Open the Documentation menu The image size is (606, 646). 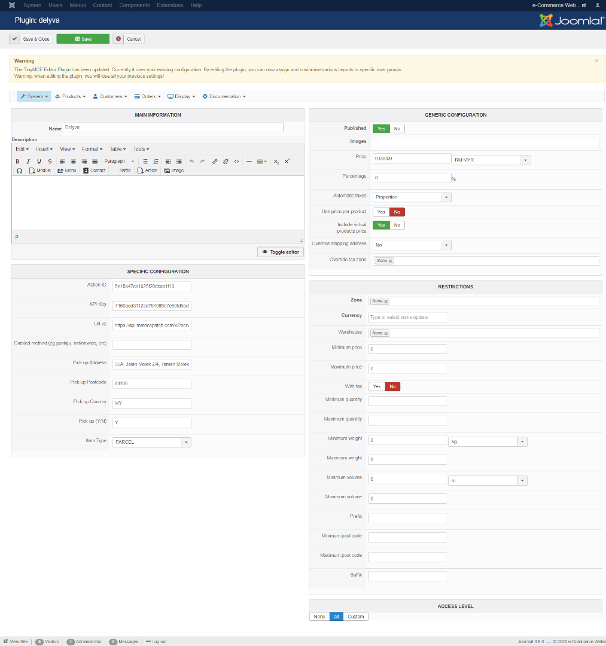[x=224, y=96]
